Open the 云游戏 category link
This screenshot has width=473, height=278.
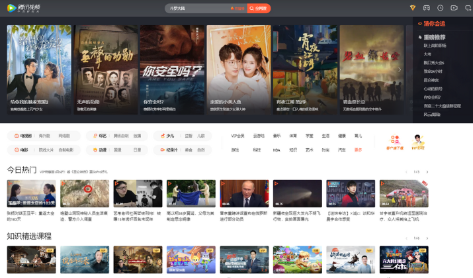tap(259, 136)
